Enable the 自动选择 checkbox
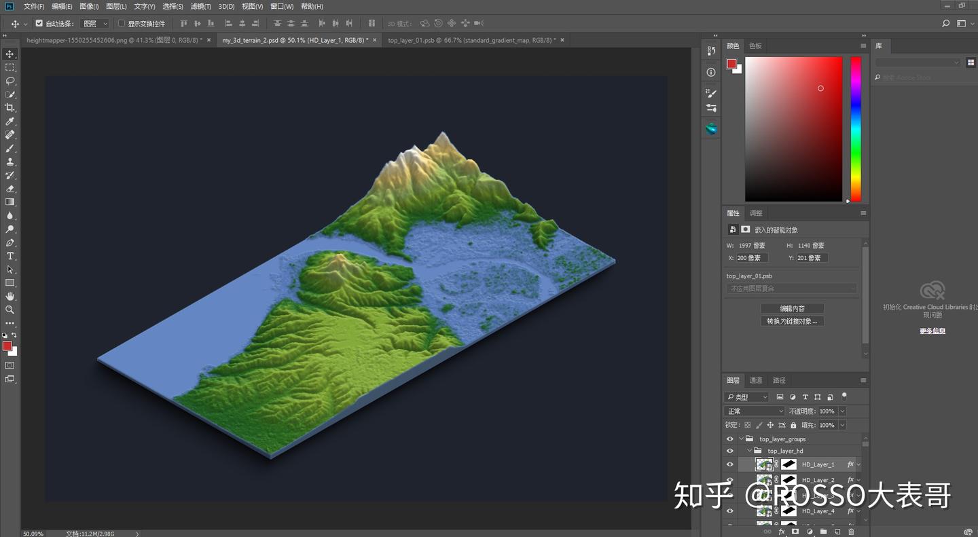 pyautogui.click(x=39, y=23)
